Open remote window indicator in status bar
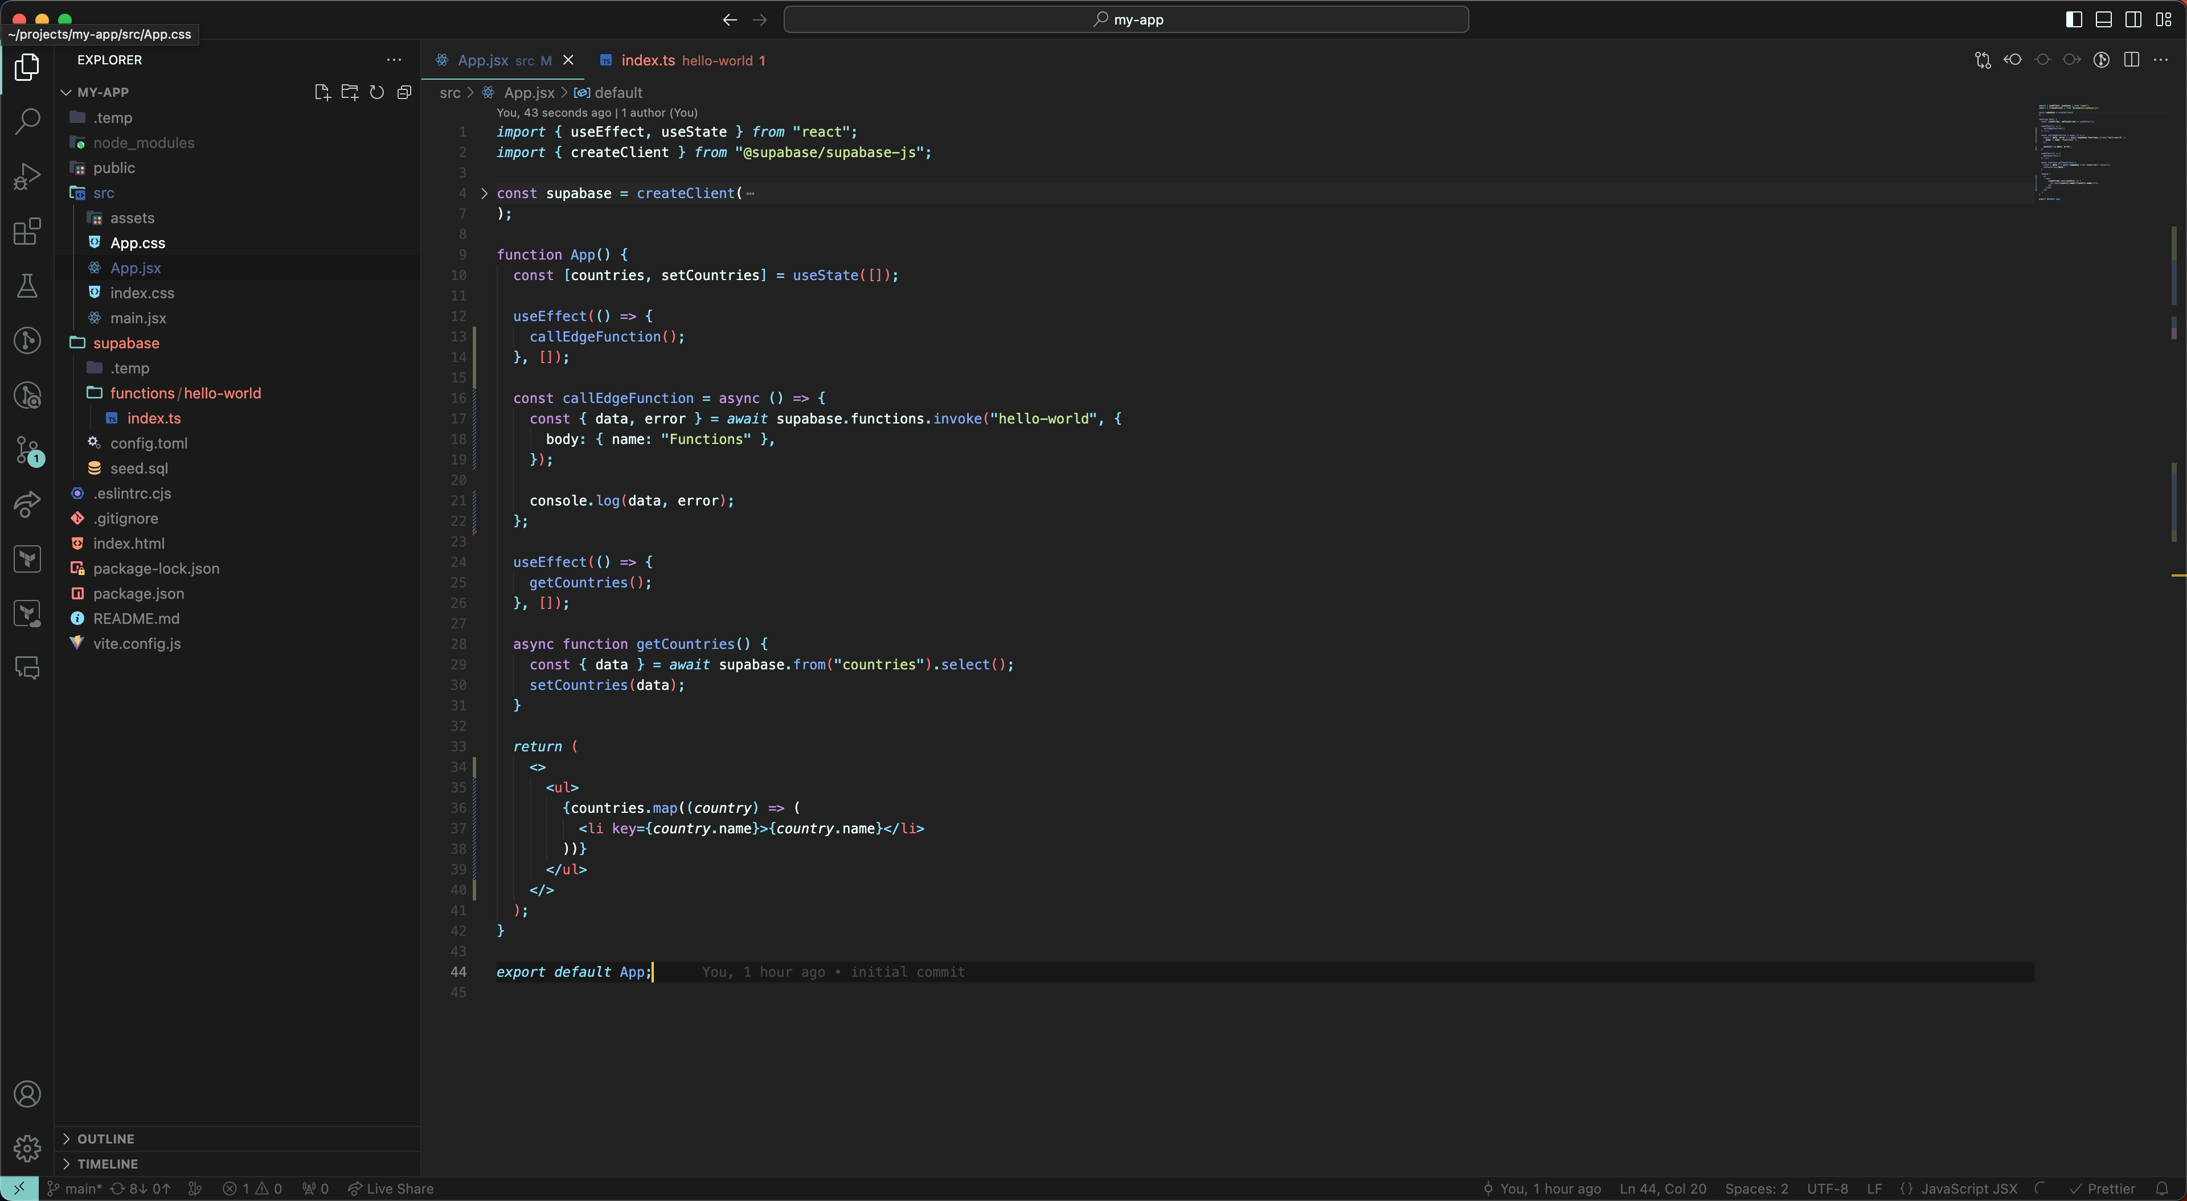This screenshot has height=1201, width=2187. 19,1188
